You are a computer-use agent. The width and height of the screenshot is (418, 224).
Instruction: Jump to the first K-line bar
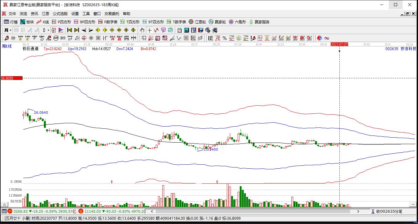(x=69, y=30)
